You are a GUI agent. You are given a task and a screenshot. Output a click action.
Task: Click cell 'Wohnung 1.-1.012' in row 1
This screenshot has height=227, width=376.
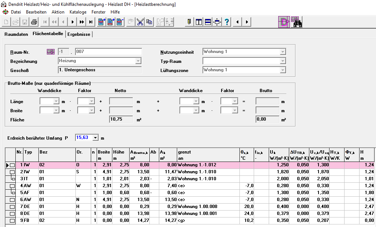(x=208, y=165)
